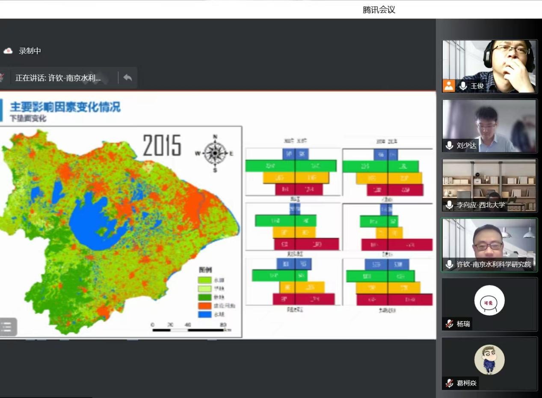Click 葛柯焱's cartoon avatar

(x=489, y=360)
